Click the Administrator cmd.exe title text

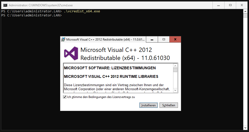41,5
